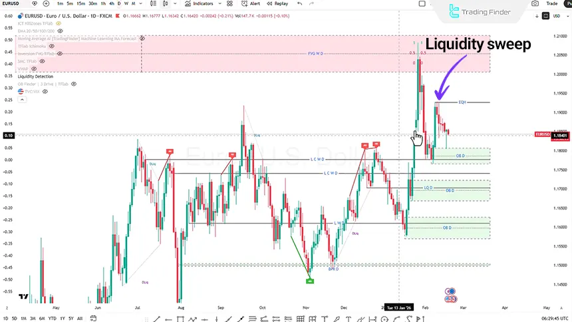This screenshot has width=572, height=322.
Task: Click the FVG W D zone label
Action: [315, 54]
